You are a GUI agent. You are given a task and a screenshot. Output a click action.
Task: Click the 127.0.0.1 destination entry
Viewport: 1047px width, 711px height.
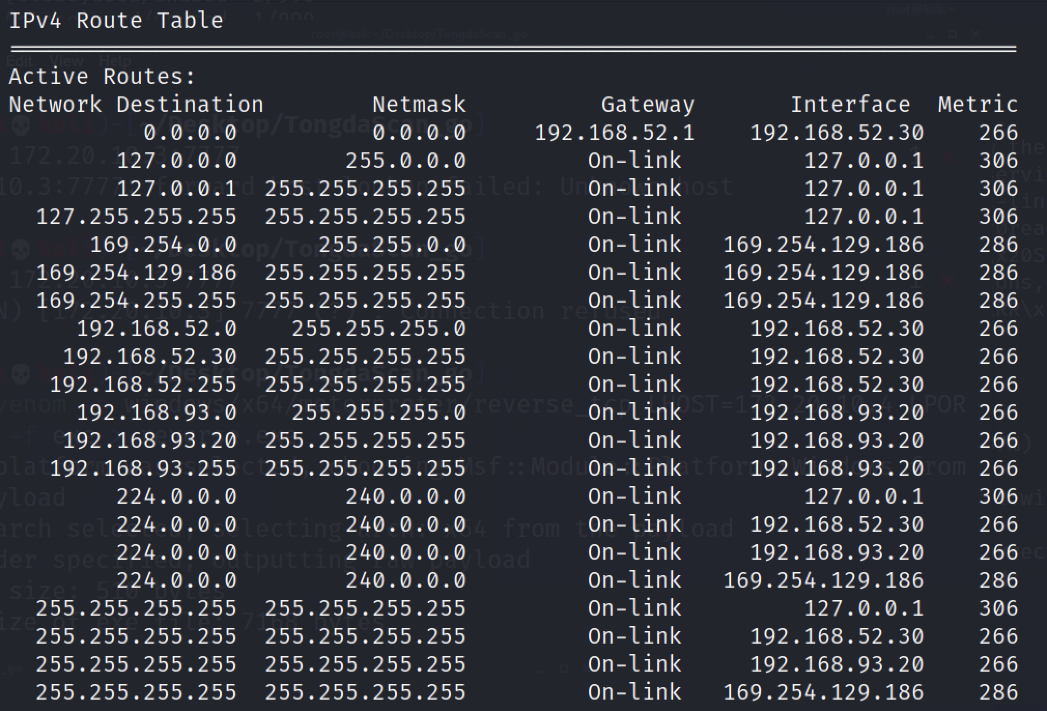tap(177, 189)
